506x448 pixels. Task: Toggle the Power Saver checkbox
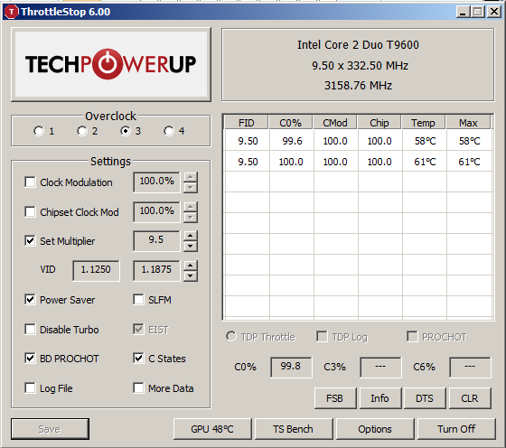pyautogui.click(x=30, y=300)
